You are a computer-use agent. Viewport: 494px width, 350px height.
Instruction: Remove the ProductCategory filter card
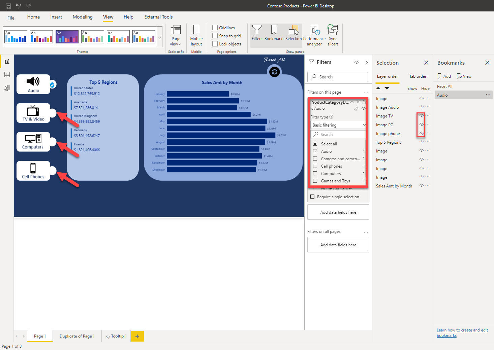[x=358, y=102]
